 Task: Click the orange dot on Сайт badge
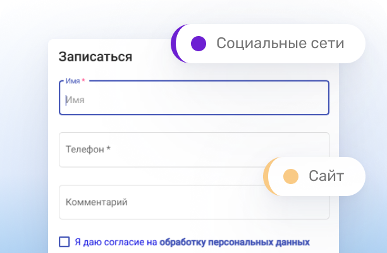point(291,176)
